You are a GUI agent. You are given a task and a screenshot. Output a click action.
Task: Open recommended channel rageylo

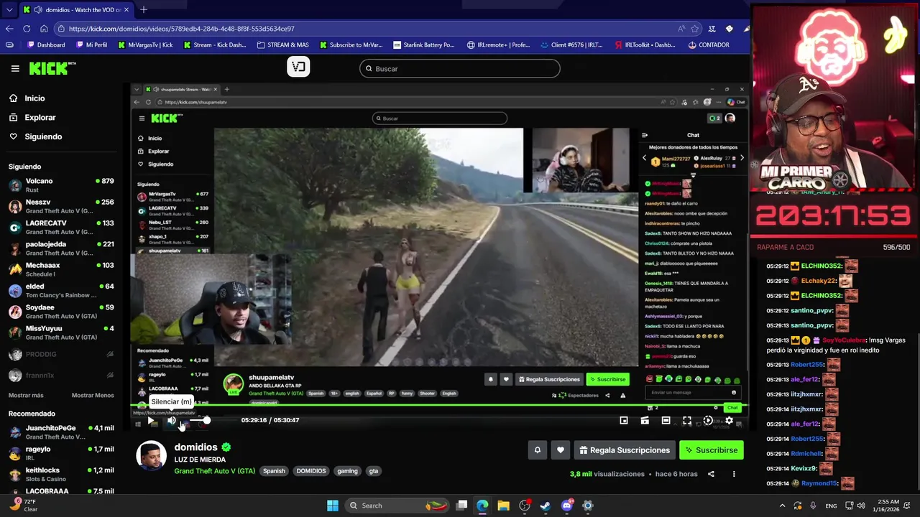61,453
